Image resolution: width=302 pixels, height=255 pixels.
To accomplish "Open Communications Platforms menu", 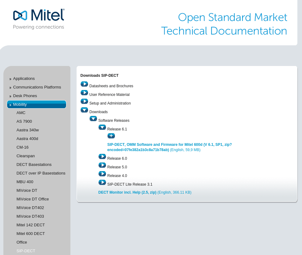I will coord(37,87).
